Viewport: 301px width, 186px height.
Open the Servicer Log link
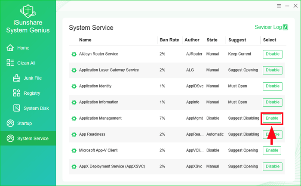[268, 27]
